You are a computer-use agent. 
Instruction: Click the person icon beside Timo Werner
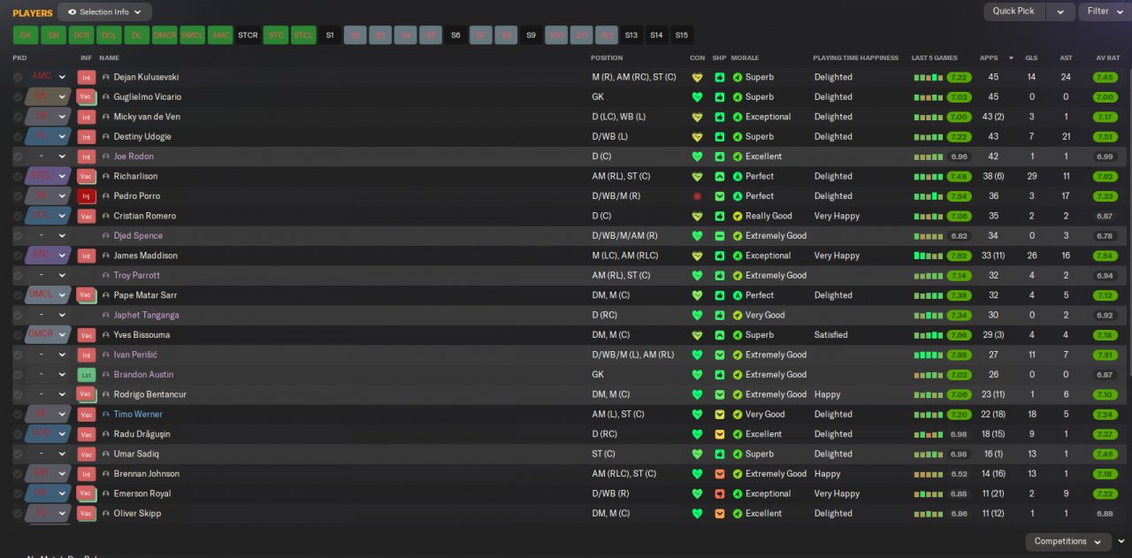point(106,415)
